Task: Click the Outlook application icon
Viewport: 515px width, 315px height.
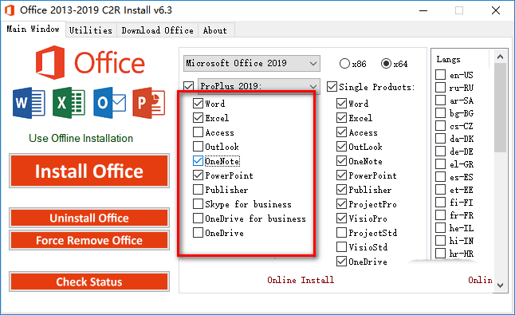Action: 109,103
